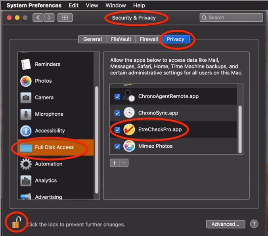Viewport: 268px width, 236px height.
Task: Switch to the FileVault tab
Action: click(121, 39)
